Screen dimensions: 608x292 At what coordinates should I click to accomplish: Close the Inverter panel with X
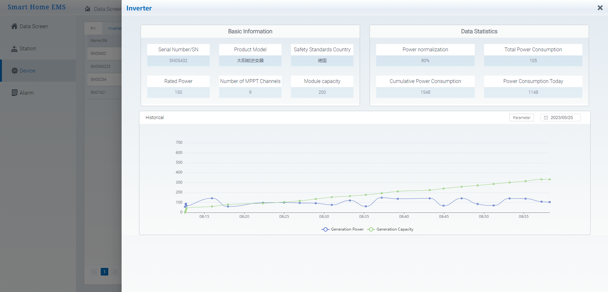[600, 8]
